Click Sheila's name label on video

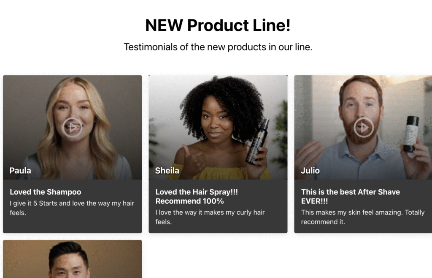(167, 170)
